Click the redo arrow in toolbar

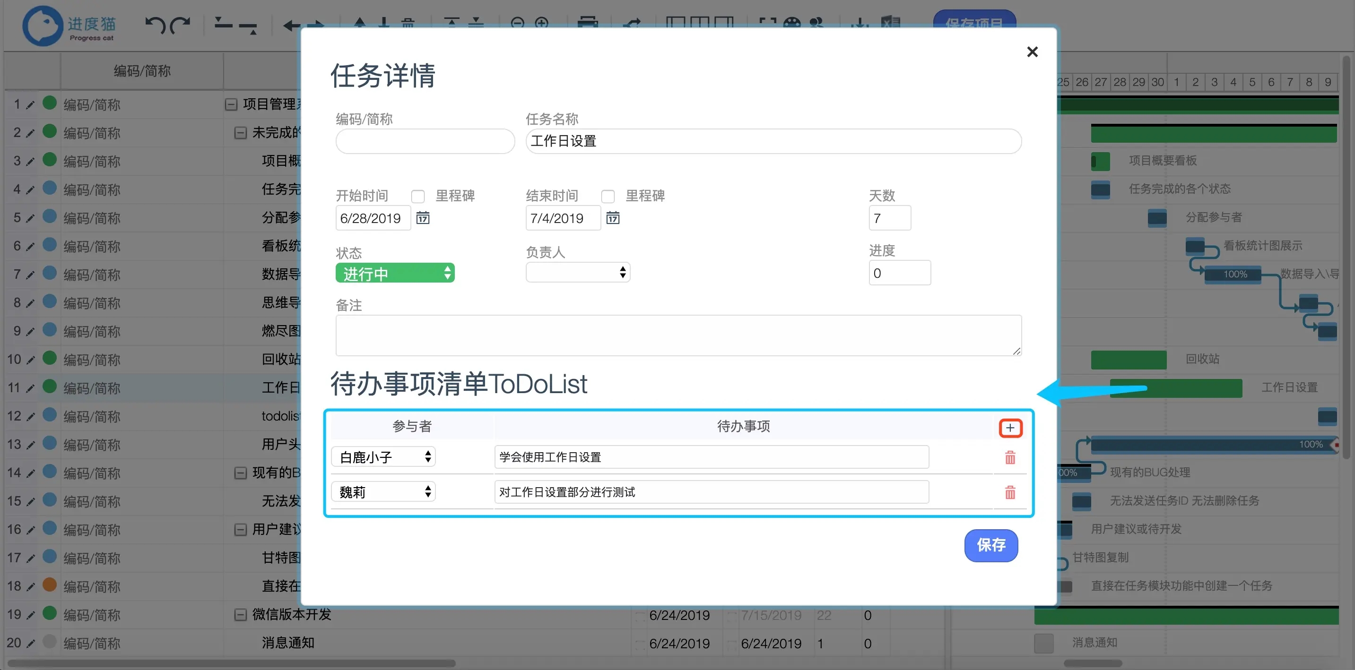(x=181, y=24)
